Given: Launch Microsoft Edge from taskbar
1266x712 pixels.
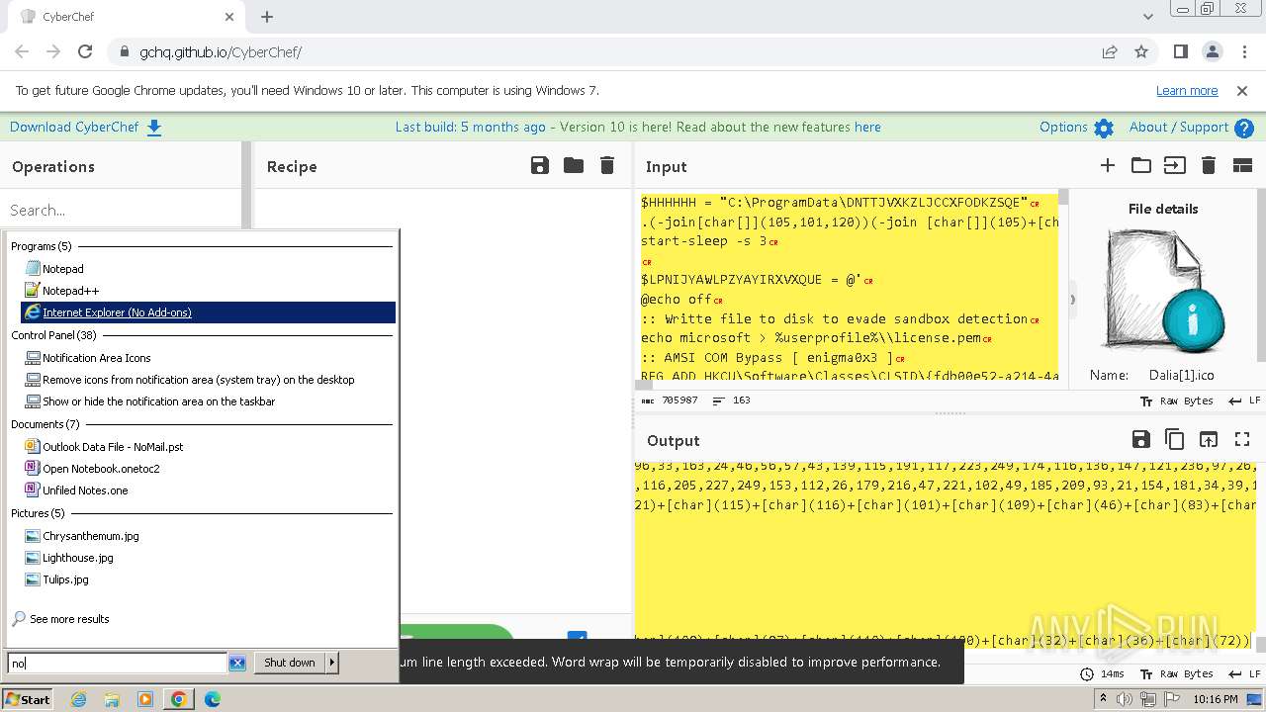Looking at the screenshot, I should pyautogui.click(x=213, y=699).
